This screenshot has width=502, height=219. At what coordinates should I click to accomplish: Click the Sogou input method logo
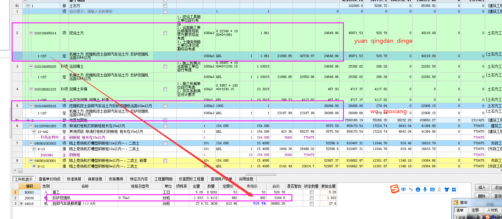pyautogui.click(x=394, y=189)
